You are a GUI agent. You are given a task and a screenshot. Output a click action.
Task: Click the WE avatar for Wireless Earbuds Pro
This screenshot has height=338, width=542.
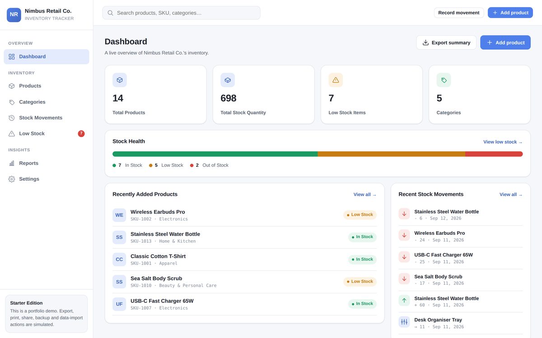[119, 215]
